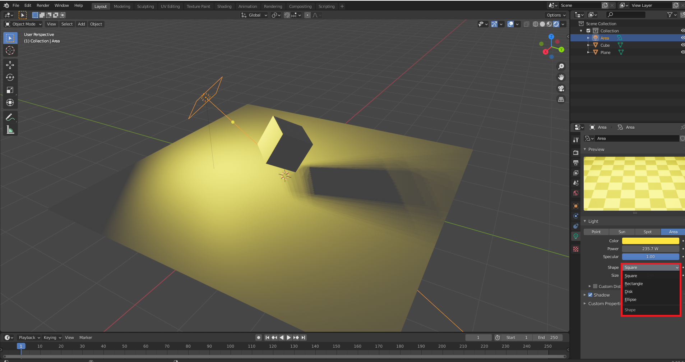Switch to orthographic grid view icon
Viewport: 685px width, 362px height.
pos(561,100)
